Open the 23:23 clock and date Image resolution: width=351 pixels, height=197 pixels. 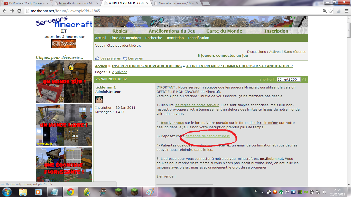pos(338,192)
